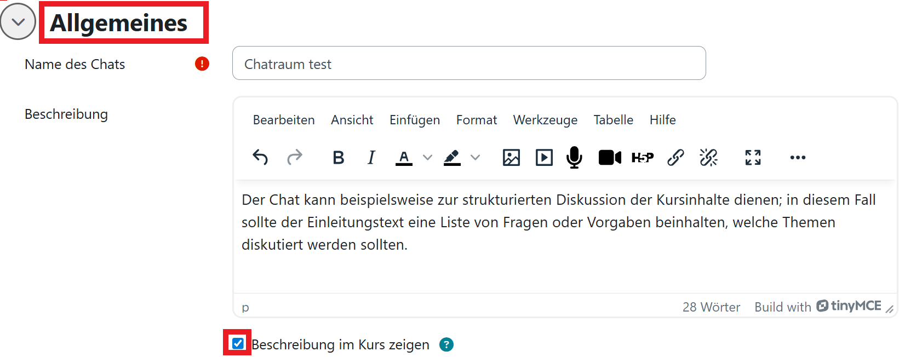Apply highlight color with marker swatch
The width and height of the screenshot is (899, 357).
point(452,158)
